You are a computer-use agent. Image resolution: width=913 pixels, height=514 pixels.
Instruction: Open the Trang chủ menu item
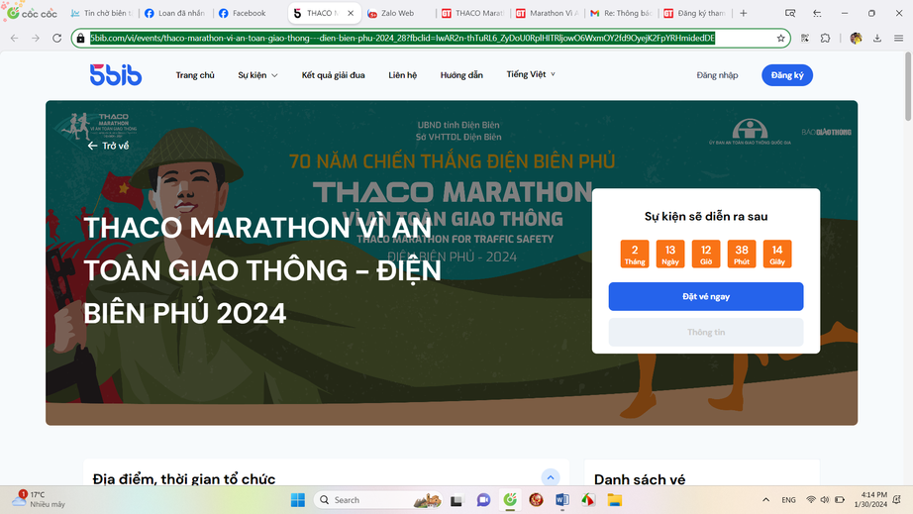[195, 75]
